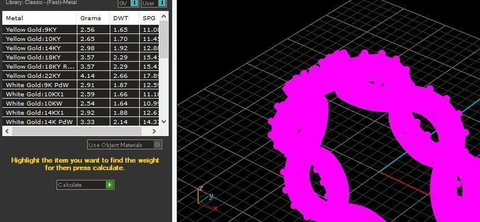The image size is (480, 222).
Task: Toggle the User library switch
Action: pos(154,3)
